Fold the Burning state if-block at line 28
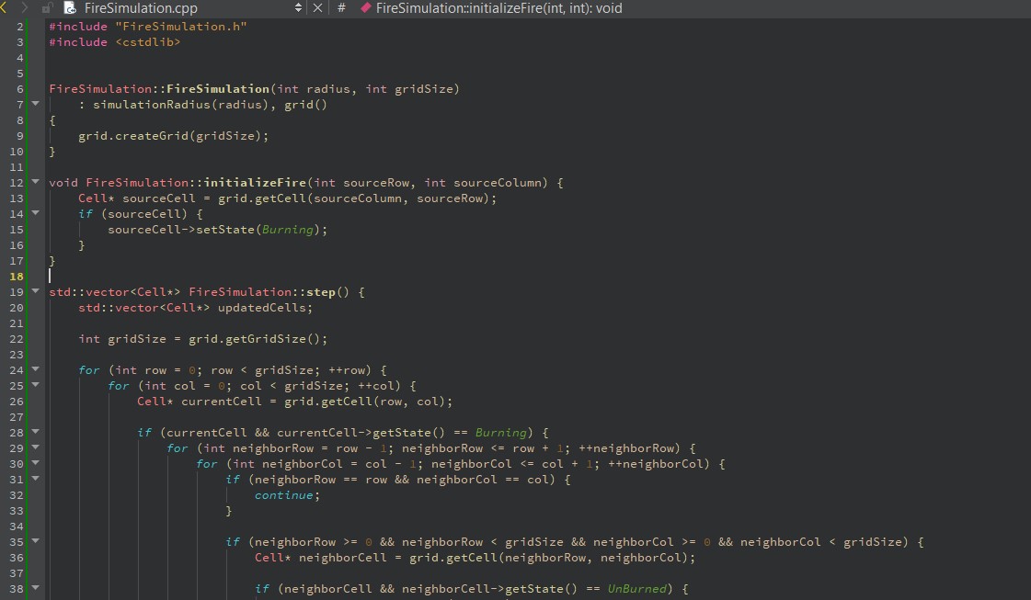The image size is (1031, 600). pyautogui.click(x=35, y=432)
